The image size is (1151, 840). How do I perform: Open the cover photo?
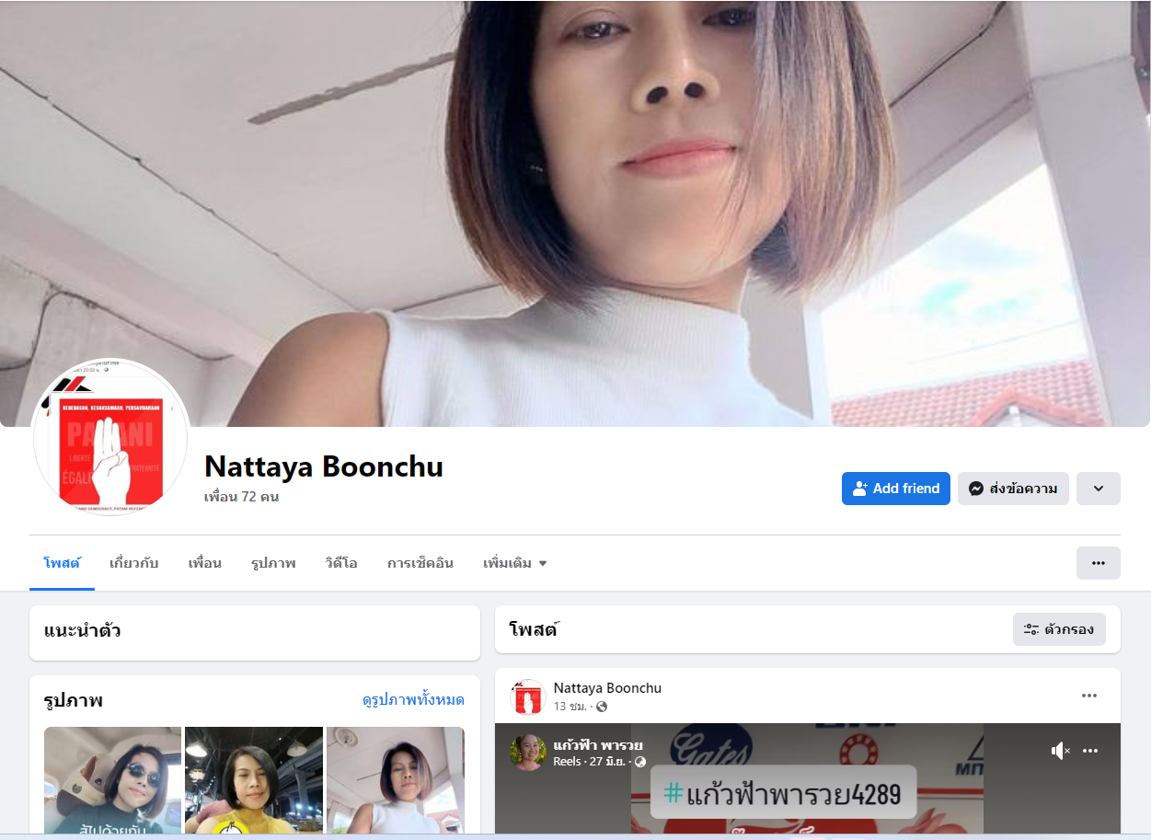(x=575, y=213)
